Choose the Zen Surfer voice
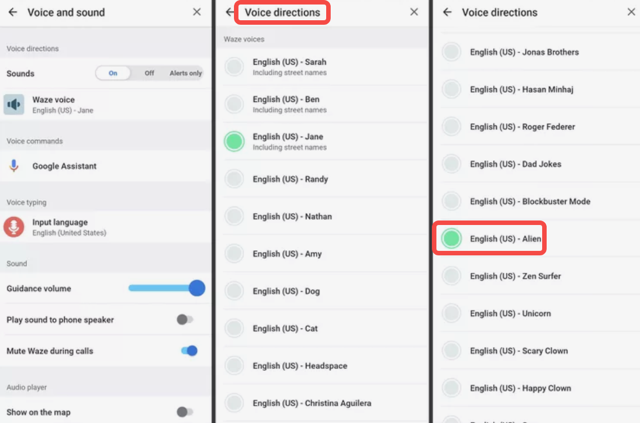This screenshot has height=423, width=640. click(452, 276)
